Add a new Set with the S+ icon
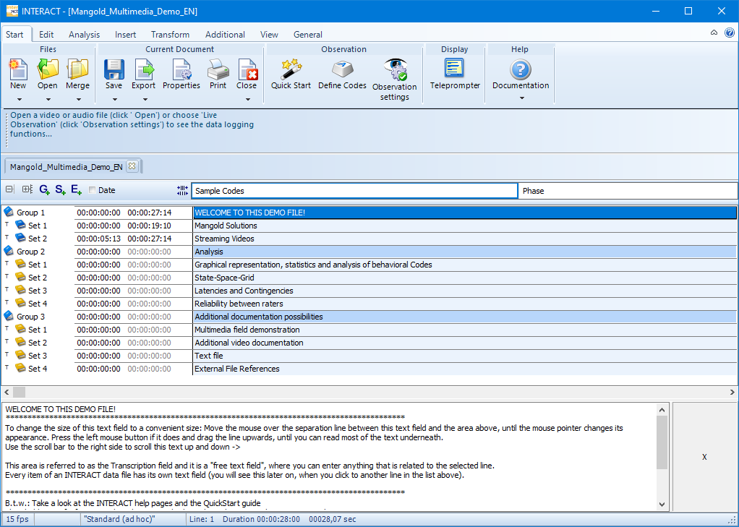 59,189
